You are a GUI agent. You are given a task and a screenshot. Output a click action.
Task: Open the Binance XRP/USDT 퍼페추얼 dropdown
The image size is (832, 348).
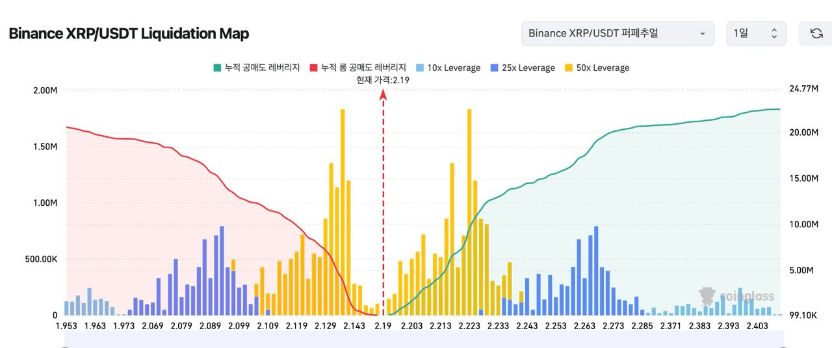pyautogui.click(x=617, y=33)
